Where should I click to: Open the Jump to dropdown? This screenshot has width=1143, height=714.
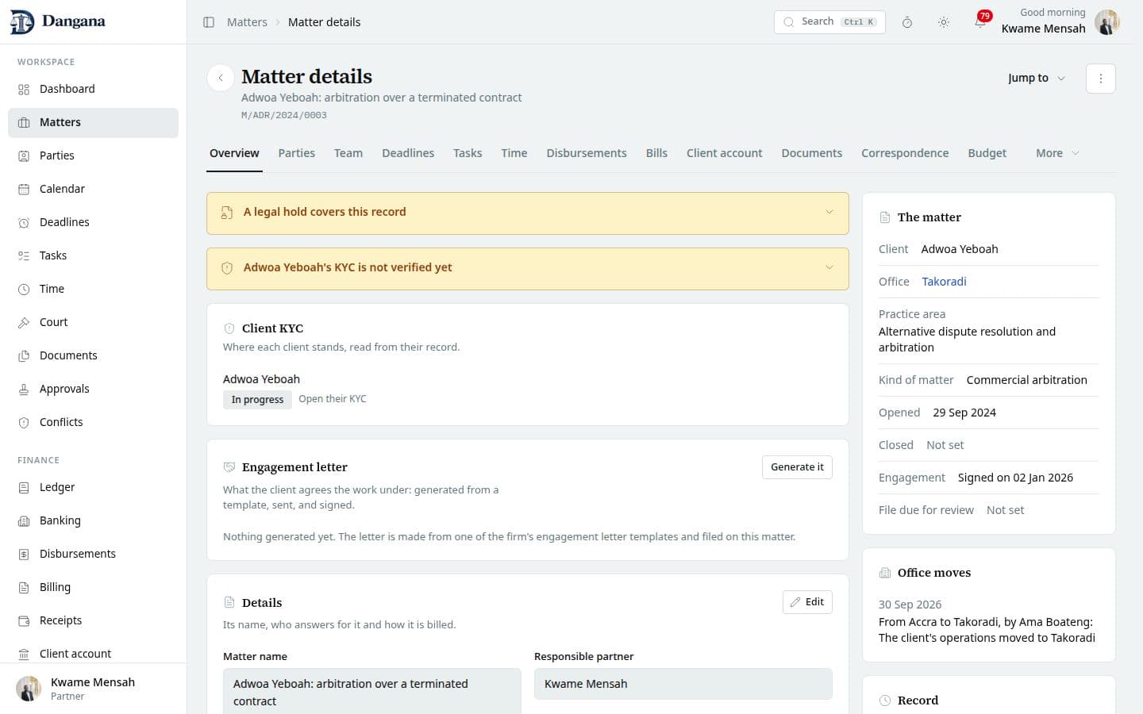tap(1036, 78)
